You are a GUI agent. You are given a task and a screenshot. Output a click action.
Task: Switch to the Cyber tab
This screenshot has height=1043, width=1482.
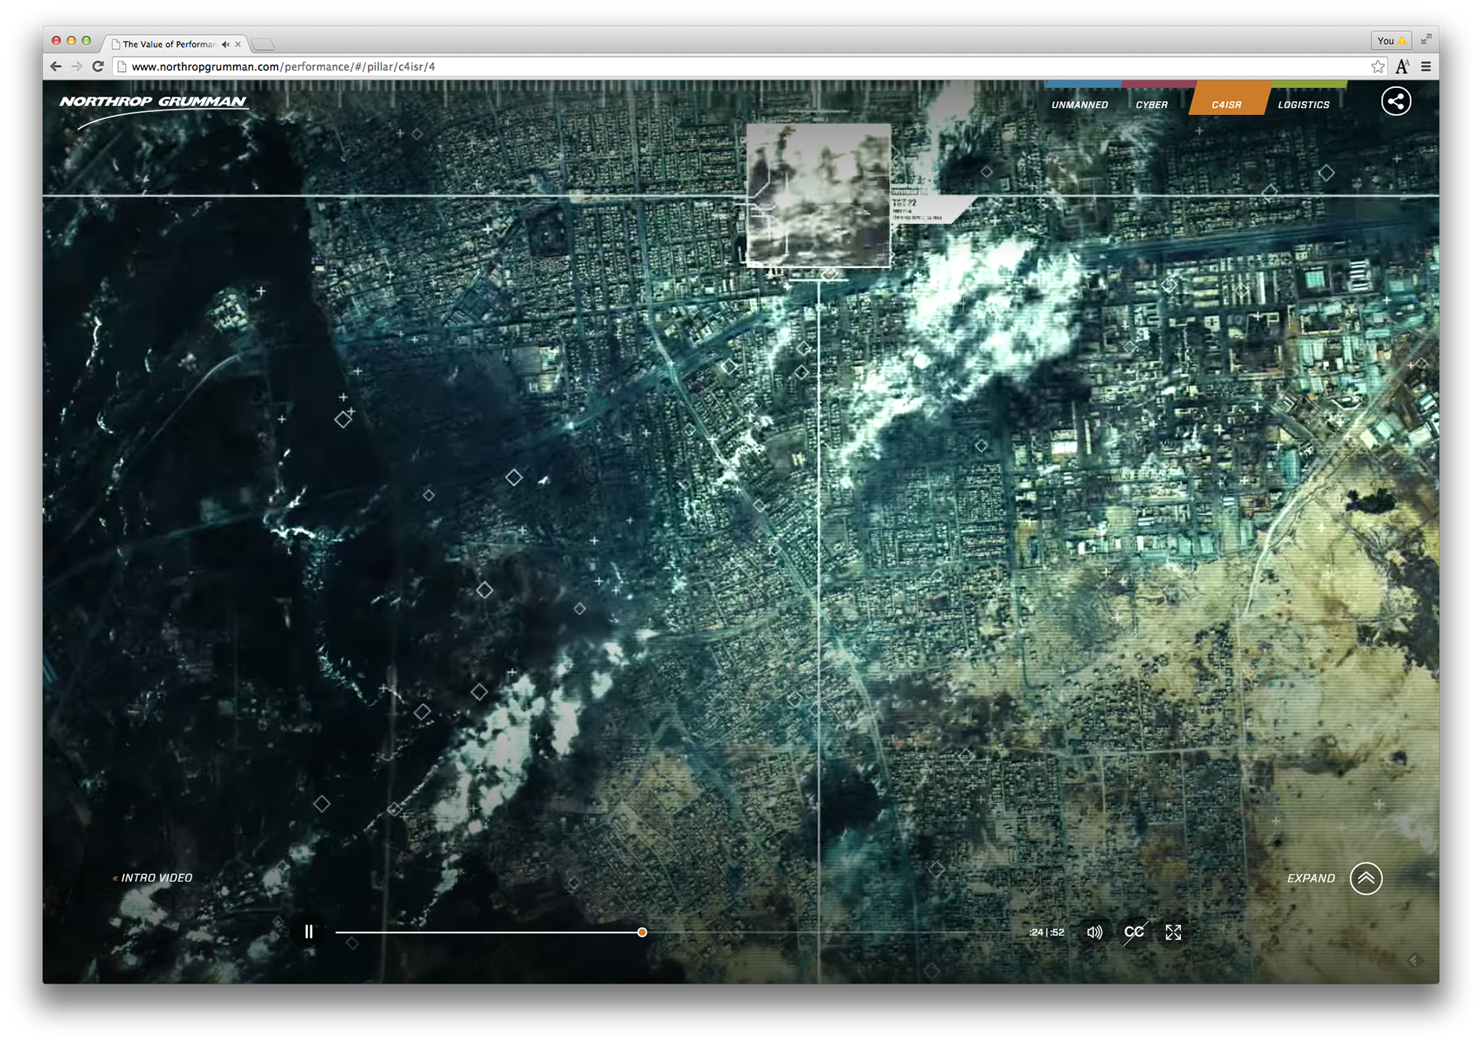[1151, 105]
